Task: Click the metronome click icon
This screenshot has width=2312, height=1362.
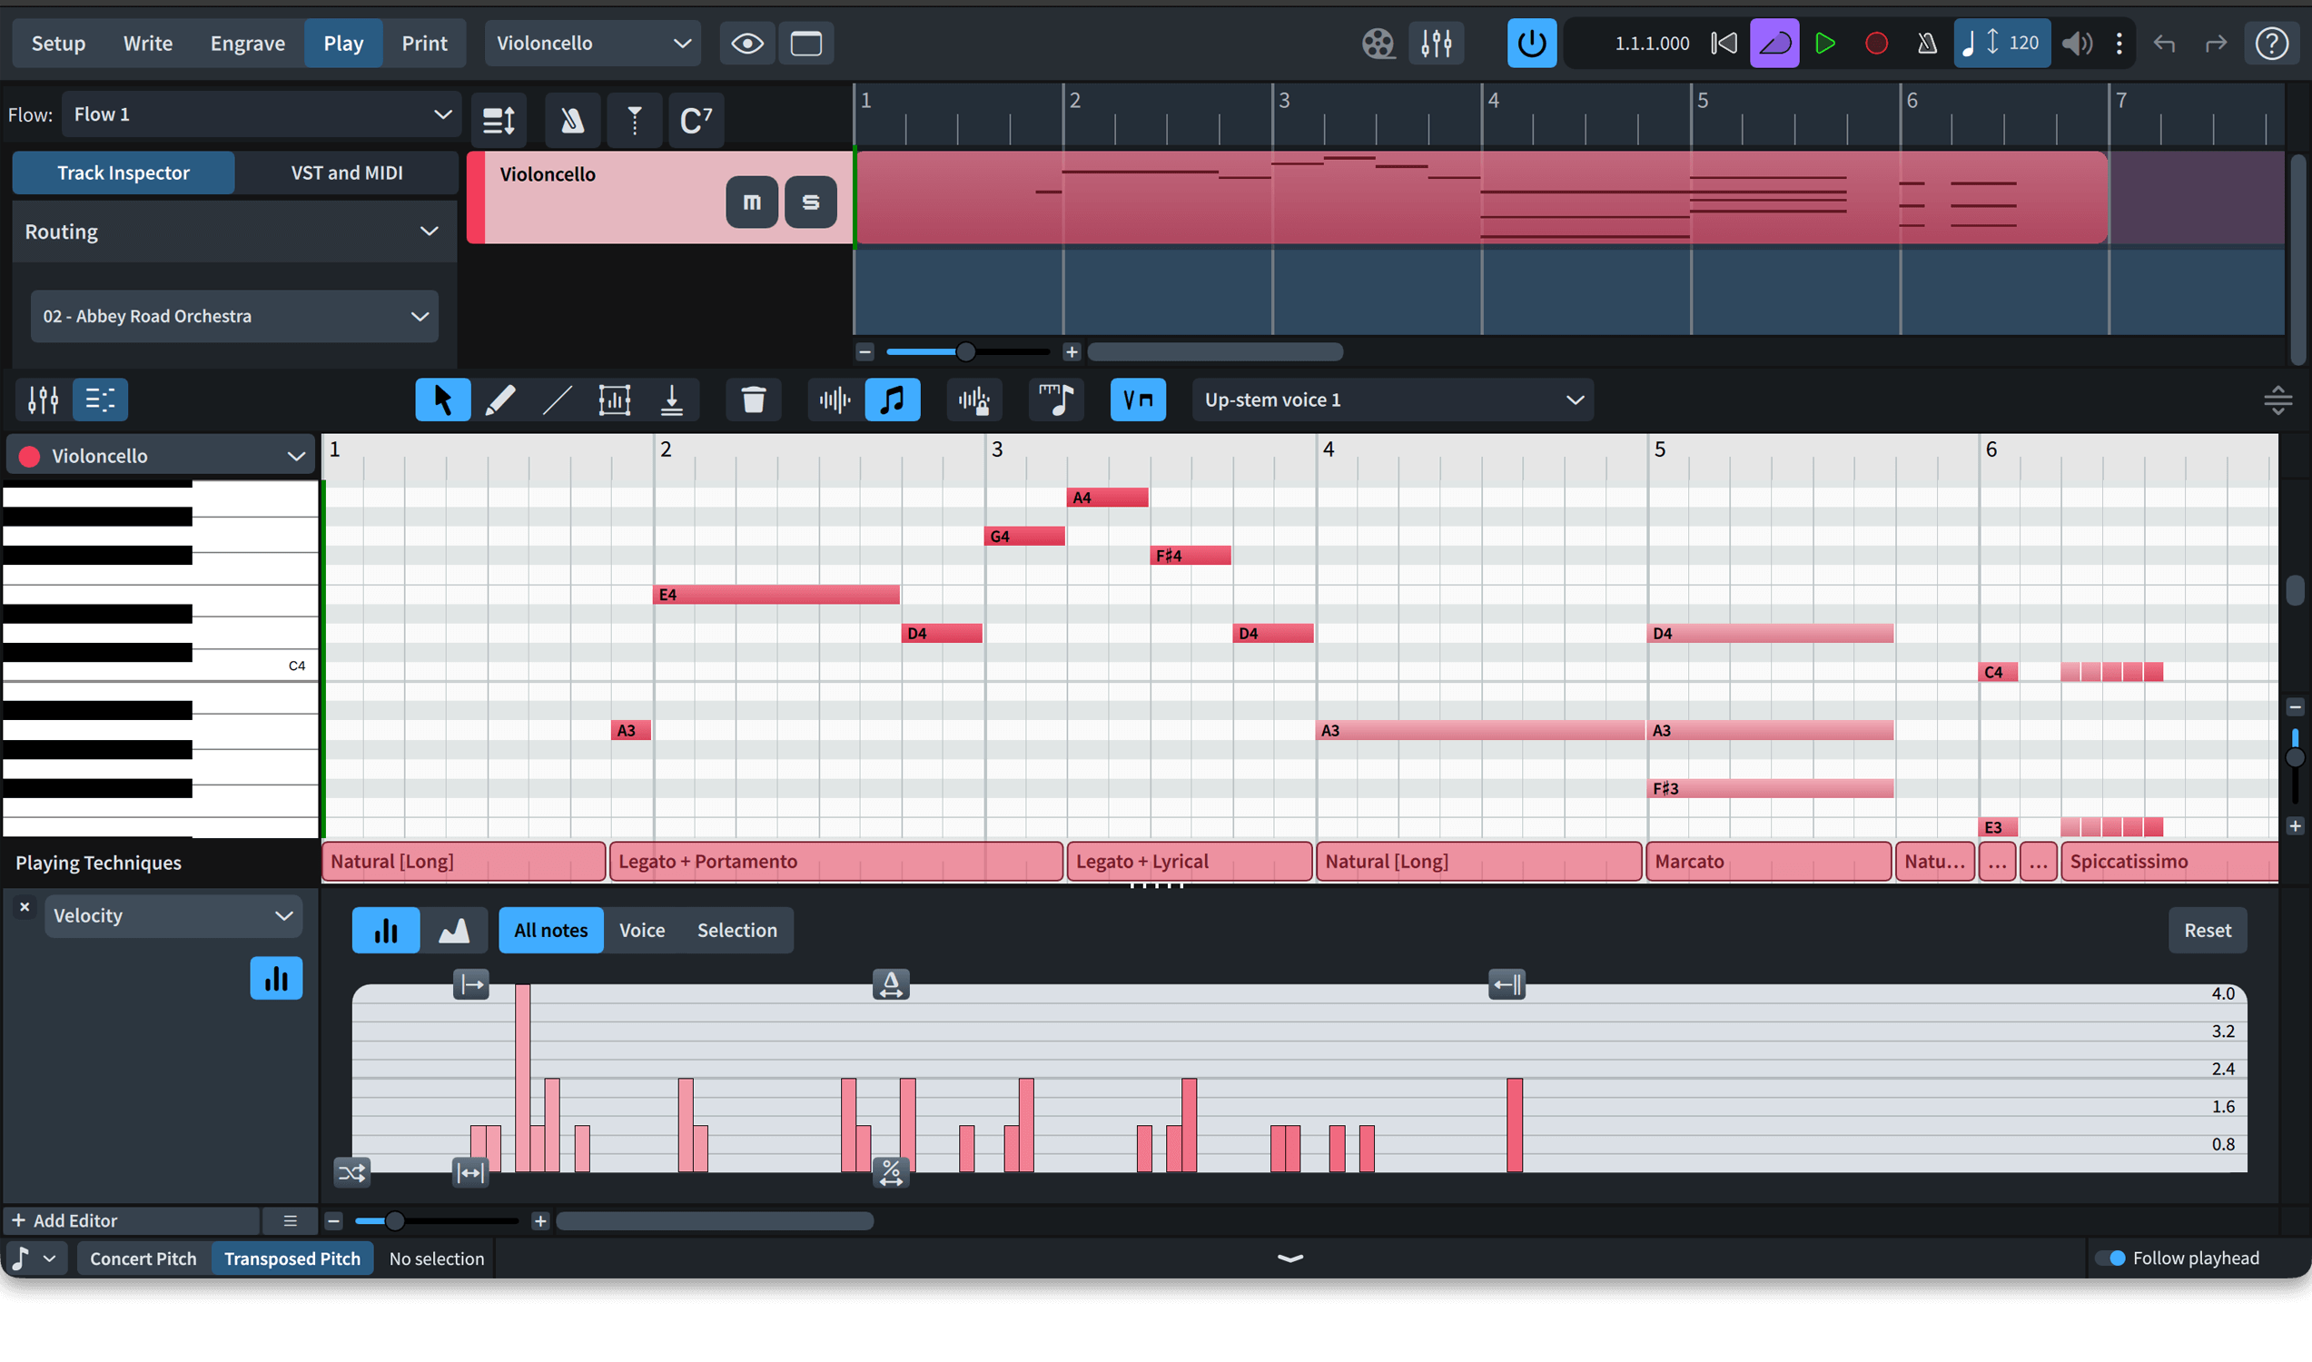Action: tap(1928, 44)
